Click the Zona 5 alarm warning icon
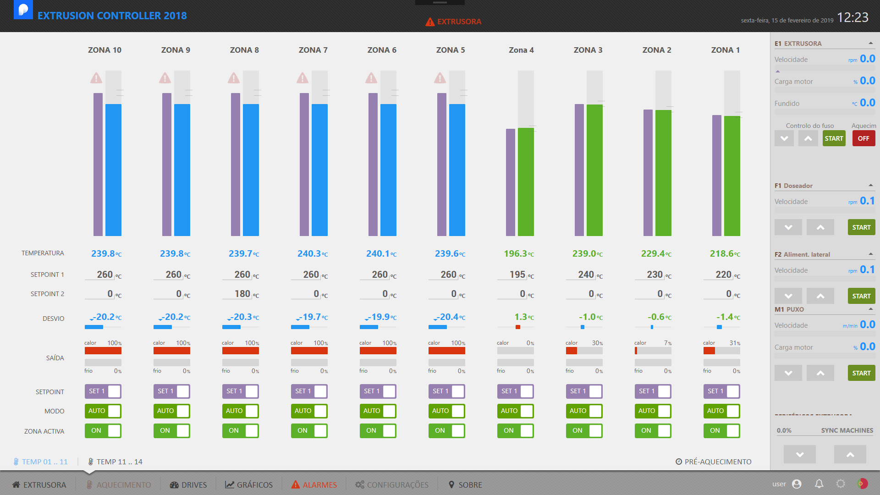The width and height of the screenshot is (880, 495). point(440,78)
